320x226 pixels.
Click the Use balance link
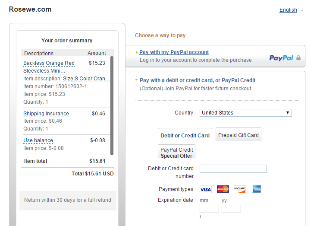tap(38, 140)
